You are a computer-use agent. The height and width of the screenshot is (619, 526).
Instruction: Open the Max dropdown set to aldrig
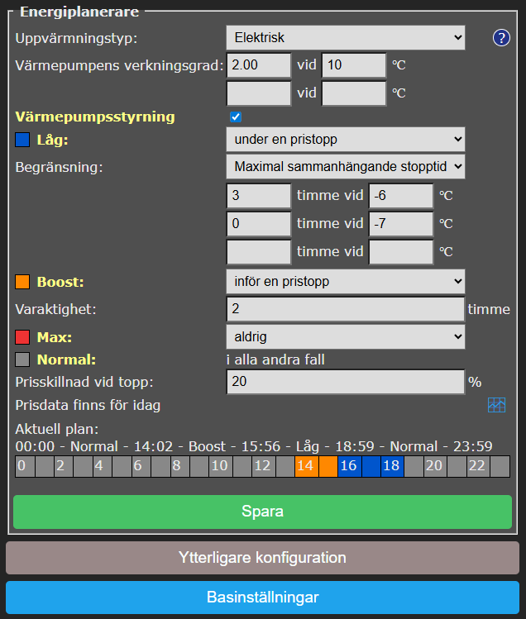[x=345, y=336]
